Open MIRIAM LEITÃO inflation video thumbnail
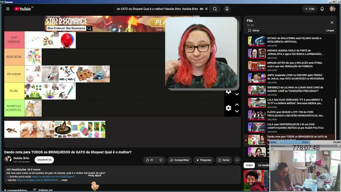 pyautogui.click(x=257, y=66)
